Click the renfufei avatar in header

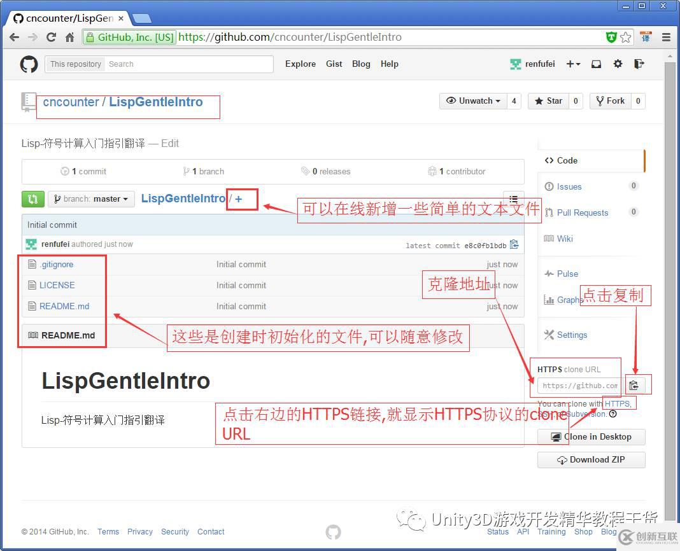click(x=515, y=64)
